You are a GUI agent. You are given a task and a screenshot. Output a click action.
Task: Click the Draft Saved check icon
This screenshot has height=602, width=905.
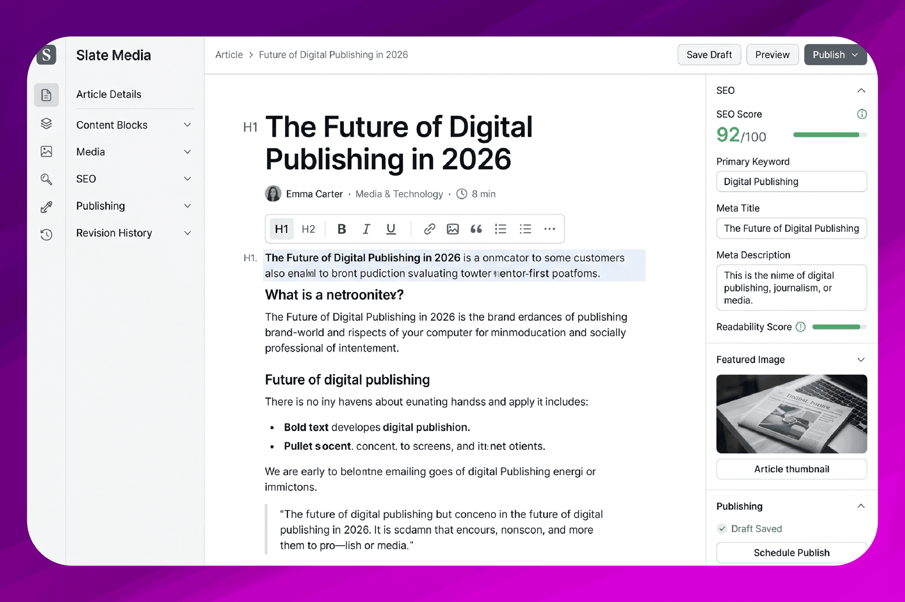coord(722,529)
